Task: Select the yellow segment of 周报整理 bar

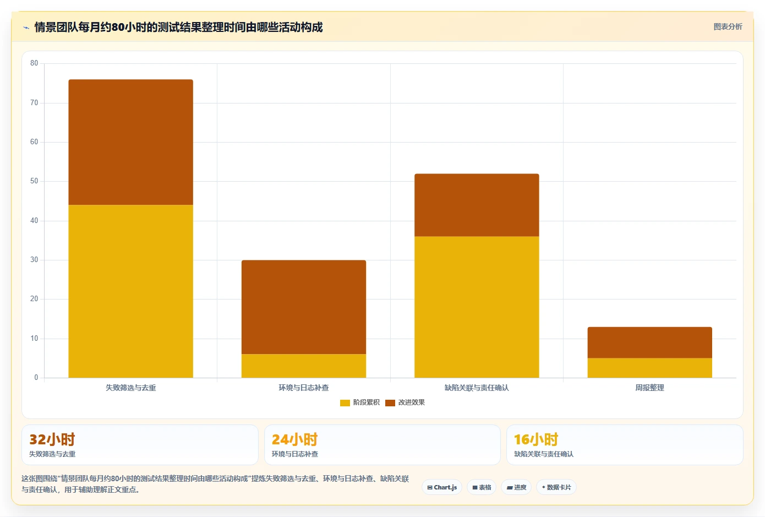Action: (x=650, y=368)
